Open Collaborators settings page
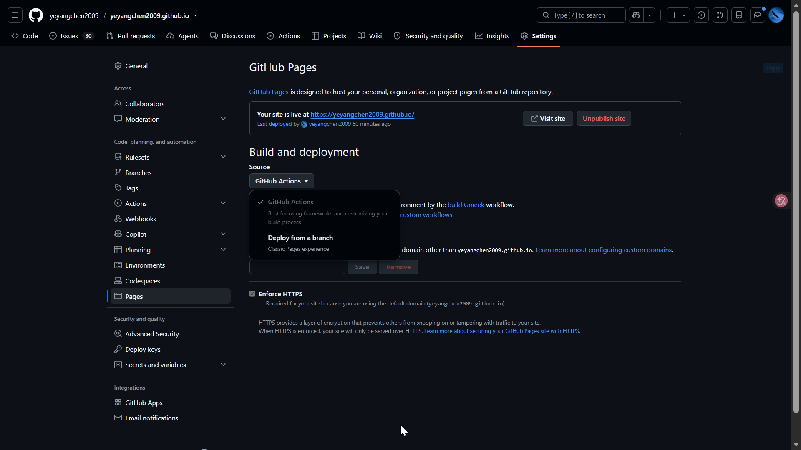This screenshot has height=450, width=801. [x=171, y=104]
